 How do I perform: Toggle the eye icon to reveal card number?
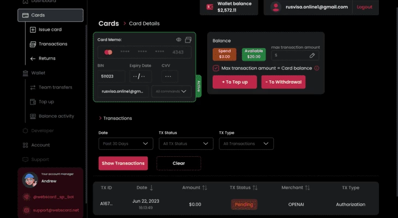pyautogui.click(x=179, y=39)
